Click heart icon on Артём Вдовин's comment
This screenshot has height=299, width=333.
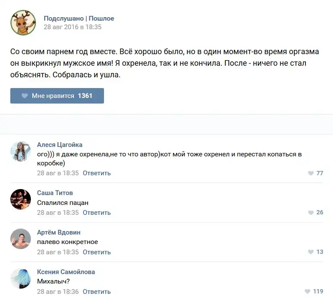[311, 252]
